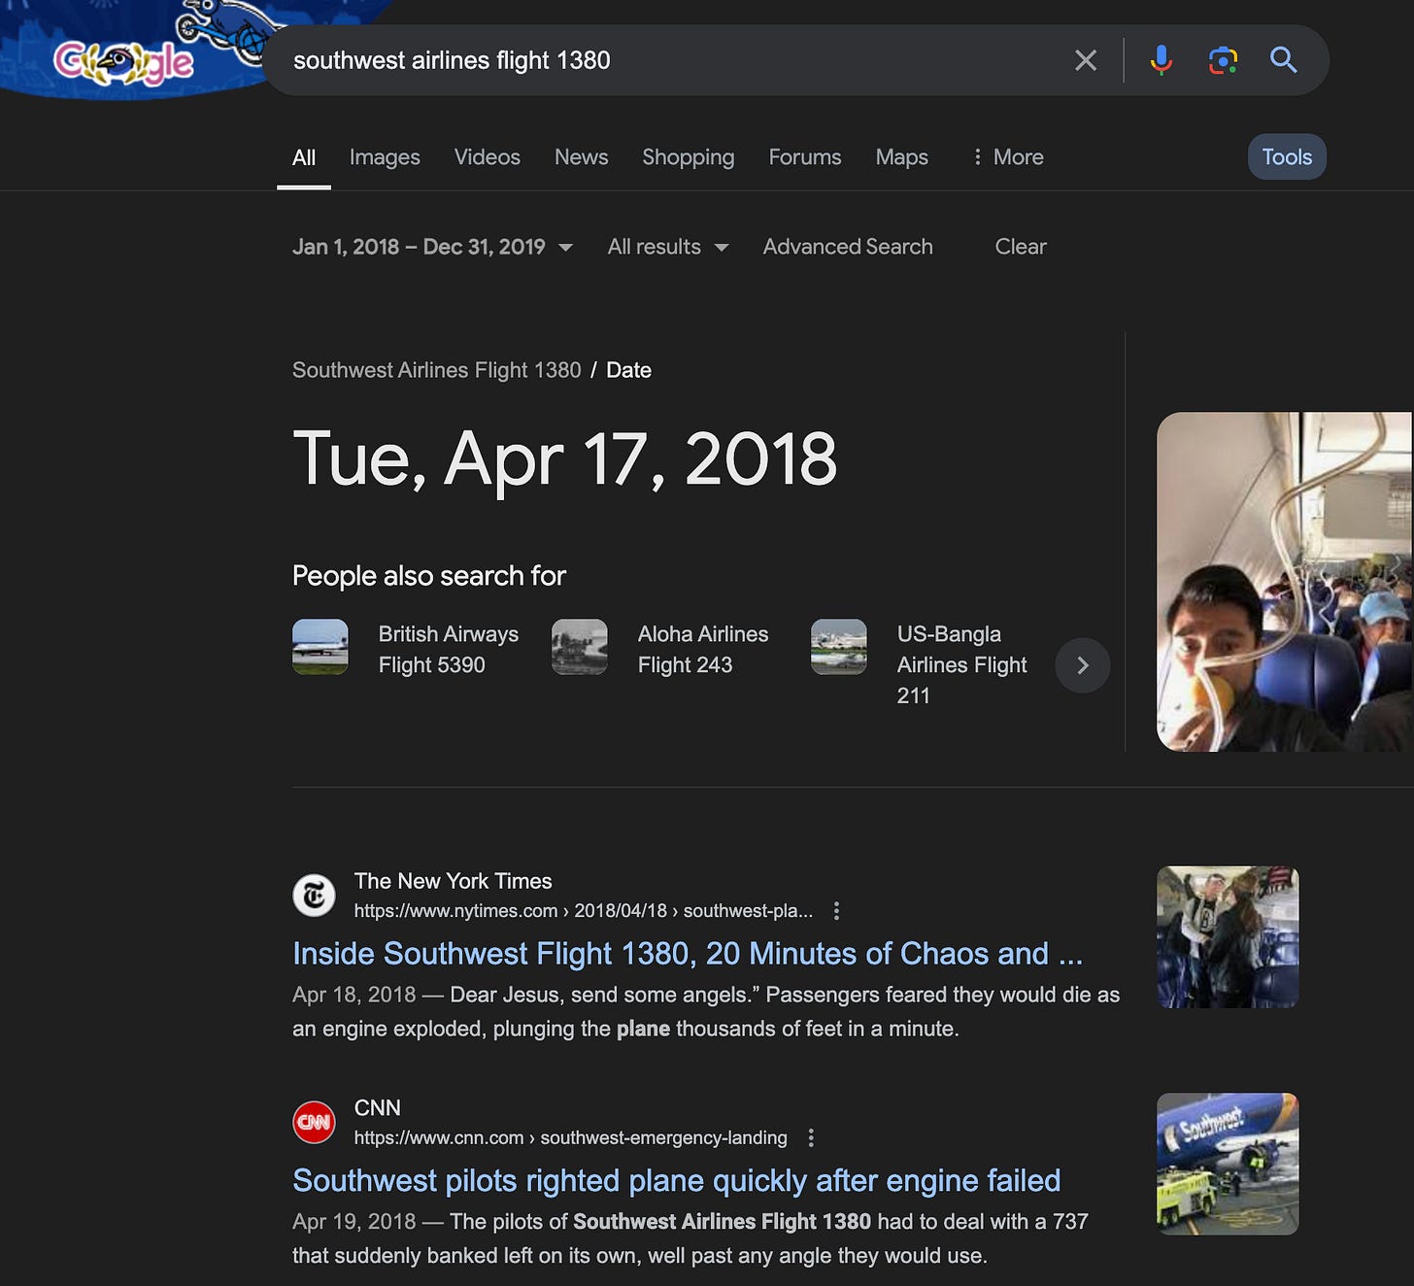Open Google Lens image search icon

(1223, 60)
